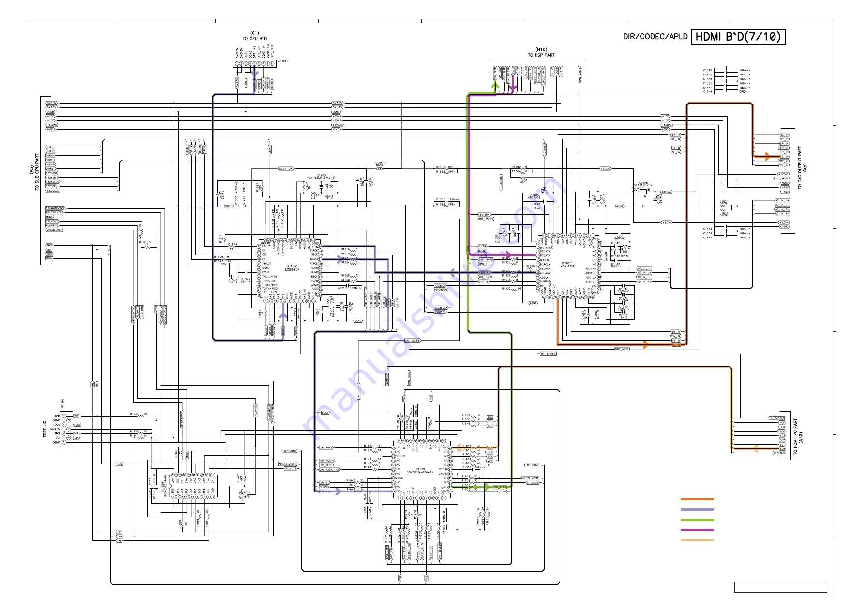
Task: Click the ASDATA1 net label beside R1627
Action: (x=484, y=273)
